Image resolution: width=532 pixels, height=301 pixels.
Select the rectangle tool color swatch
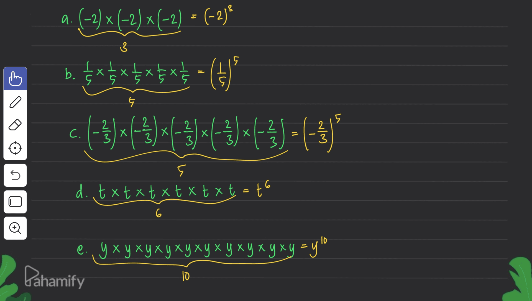pos(15,200)
